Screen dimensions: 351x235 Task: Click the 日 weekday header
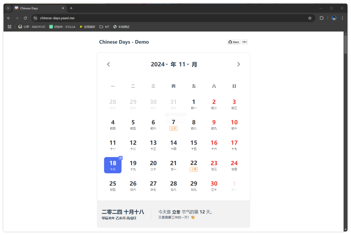(234, 86)
